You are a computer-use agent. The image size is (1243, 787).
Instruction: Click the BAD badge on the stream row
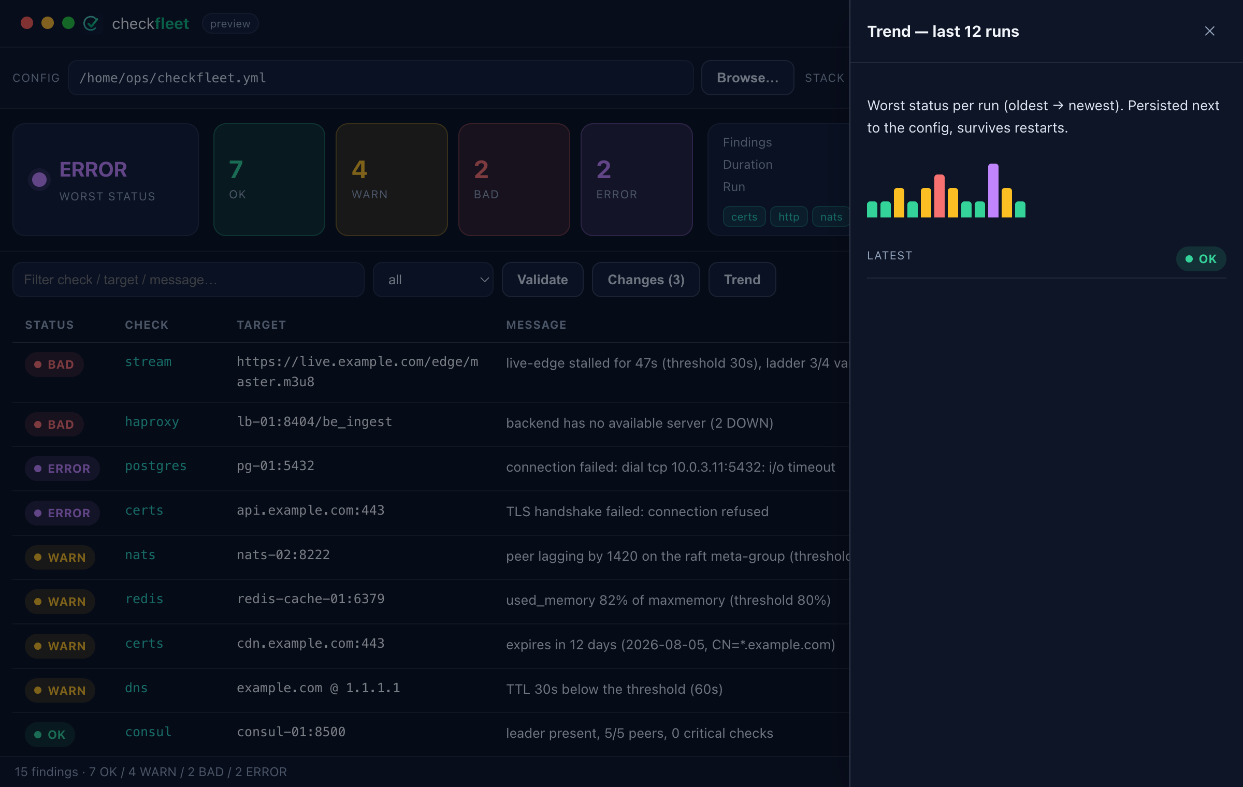click(x=54, y=365)
